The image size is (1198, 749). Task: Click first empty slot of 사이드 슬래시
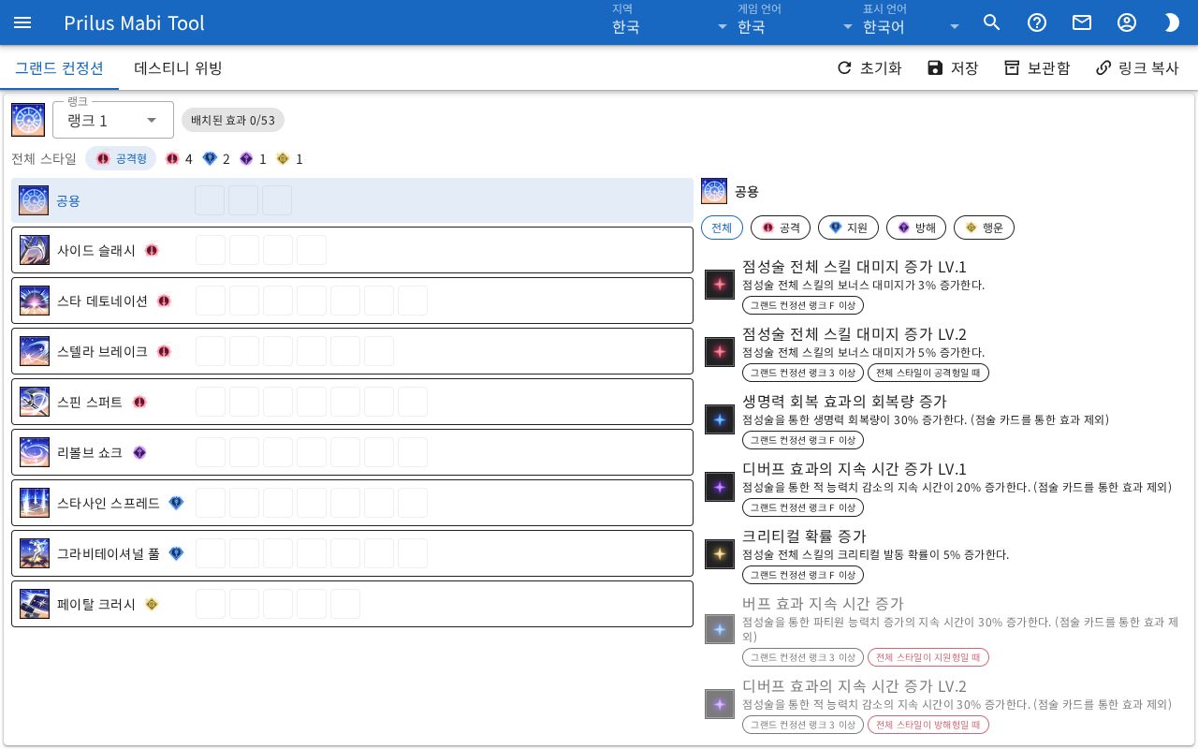tap(211, 251)
